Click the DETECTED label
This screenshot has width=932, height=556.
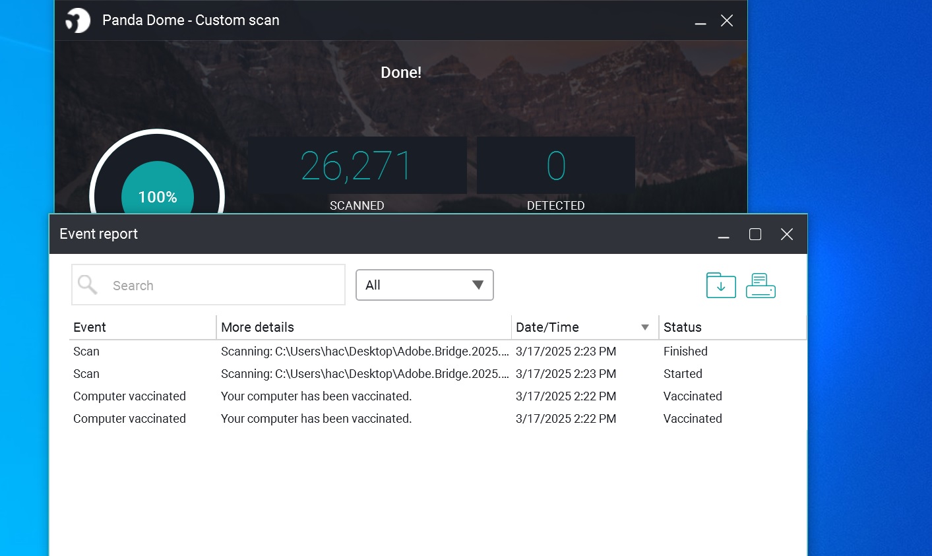[x=556, y=206]
